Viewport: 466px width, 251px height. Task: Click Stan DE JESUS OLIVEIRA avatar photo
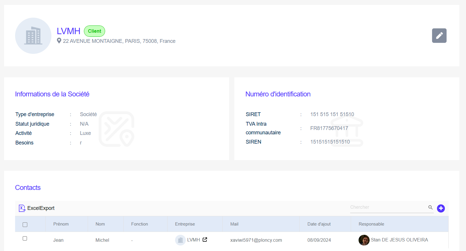[x=364, y=240]
